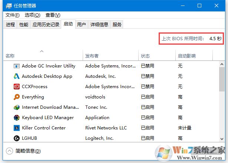The height and width of the screenshot is (163, 228).
Task: Click the Internet Download Manager icon
Action: (17, 107)
